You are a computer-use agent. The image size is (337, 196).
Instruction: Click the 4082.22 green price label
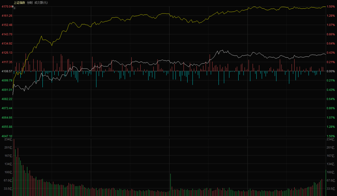[7, 99]
